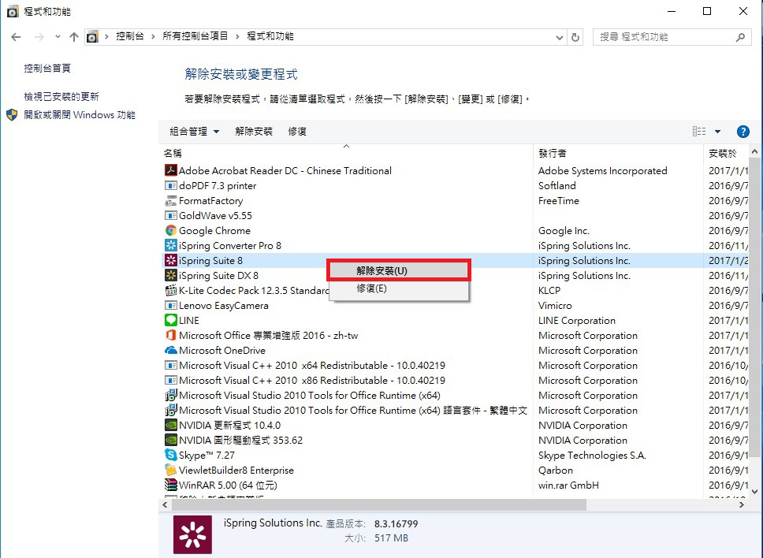Screen dimensions: 763x558
Task: Open help with the blue question mark
Action: point(743,132)
